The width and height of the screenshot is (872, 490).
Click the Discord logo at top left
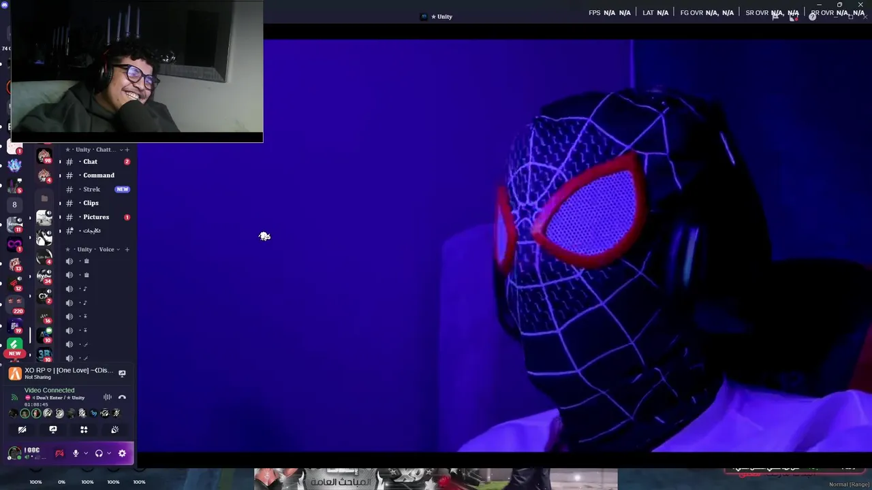tap(5, 5)
